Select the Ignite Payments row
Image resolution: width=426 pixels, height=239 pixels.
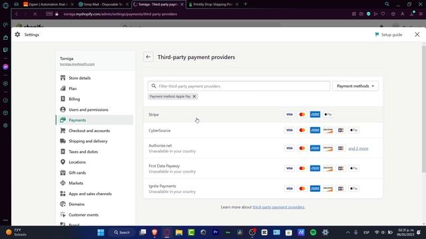point(263,189)
